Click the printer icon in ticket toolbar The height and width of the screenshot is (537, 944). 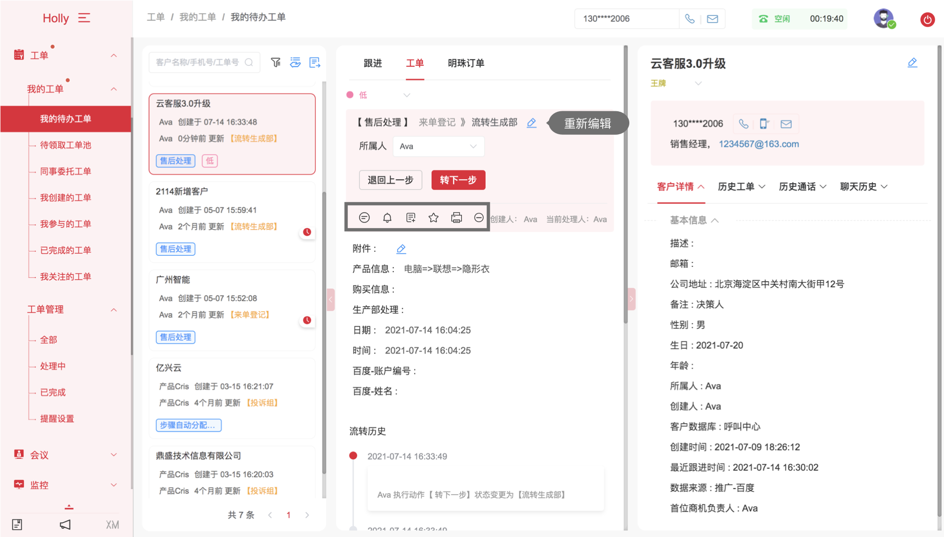[456, 218]
